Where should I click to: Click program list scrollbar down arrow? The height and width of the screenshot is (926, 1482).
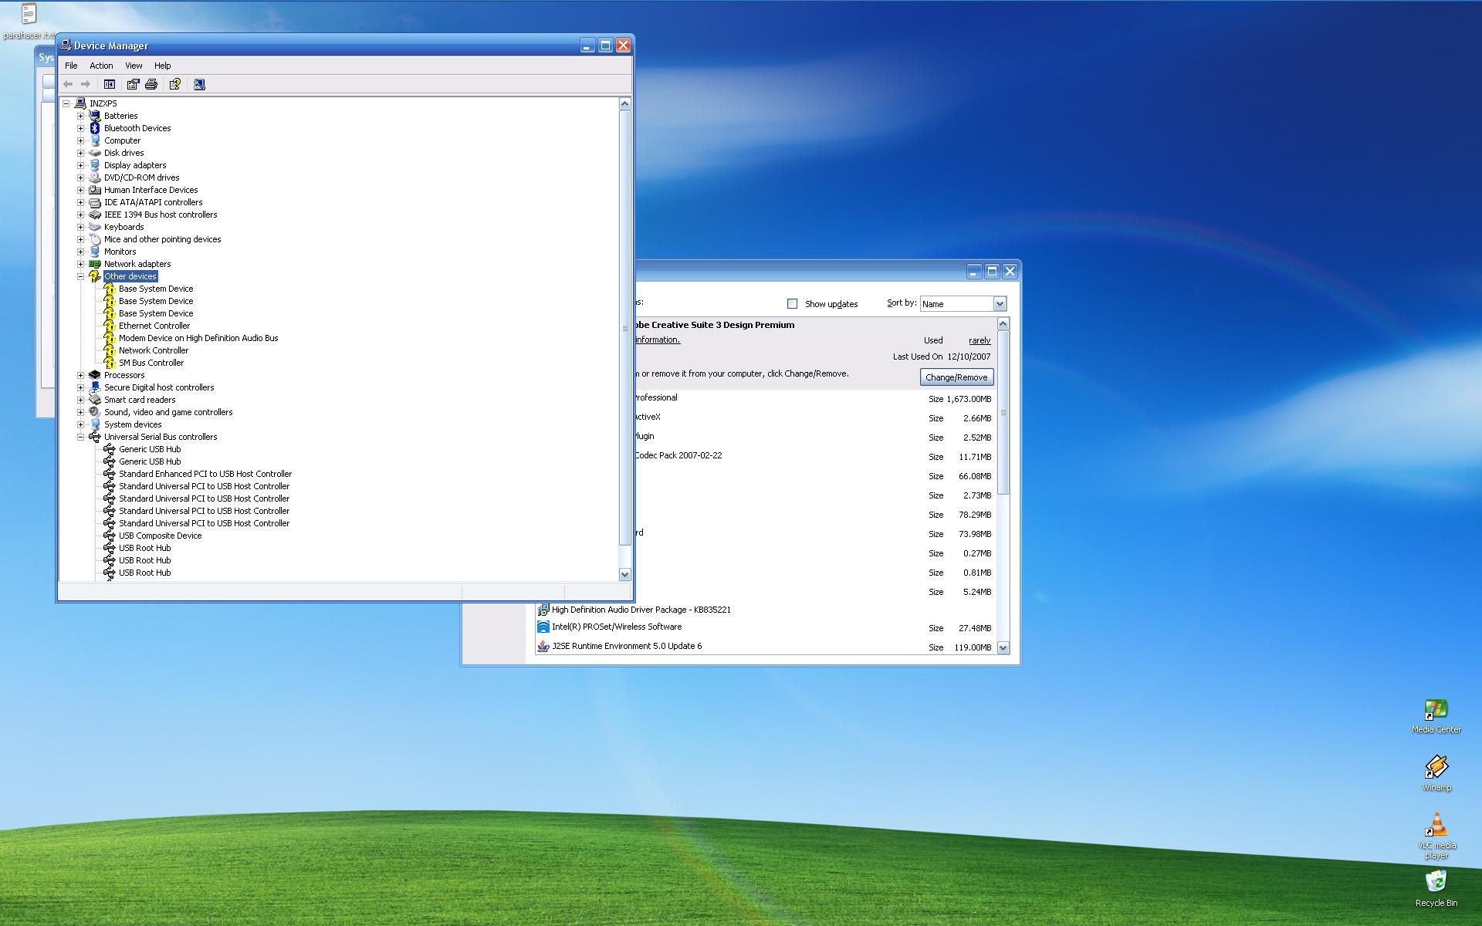1003,648
